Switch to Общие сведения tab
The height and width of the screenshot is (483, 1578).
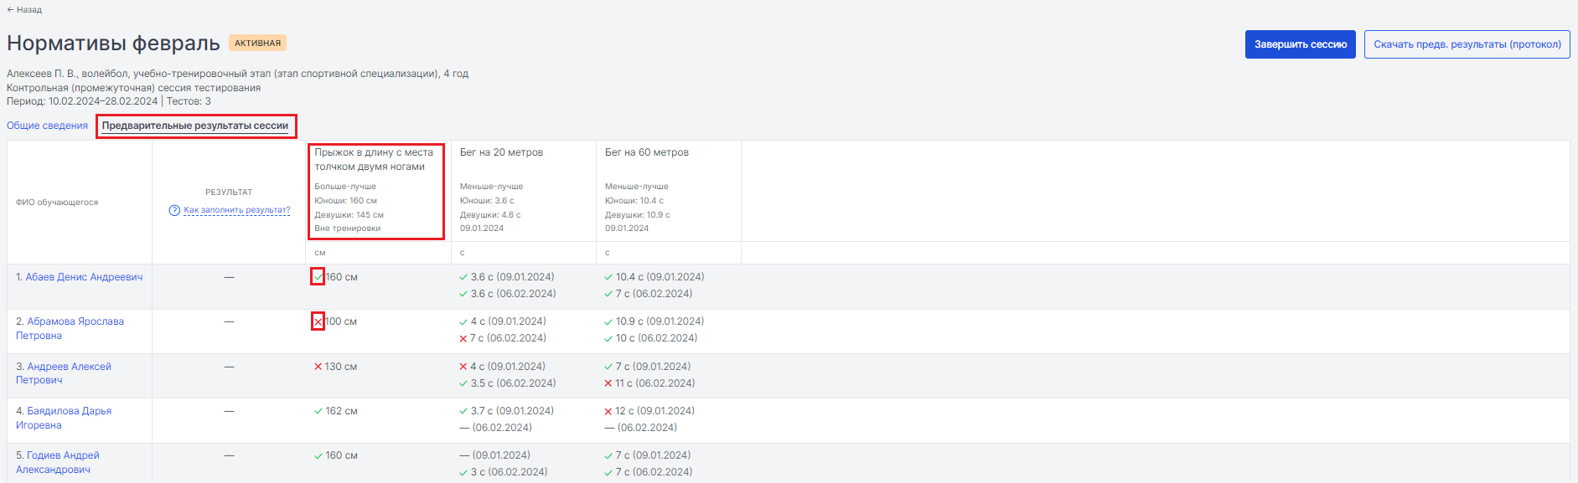coord(47,126)
